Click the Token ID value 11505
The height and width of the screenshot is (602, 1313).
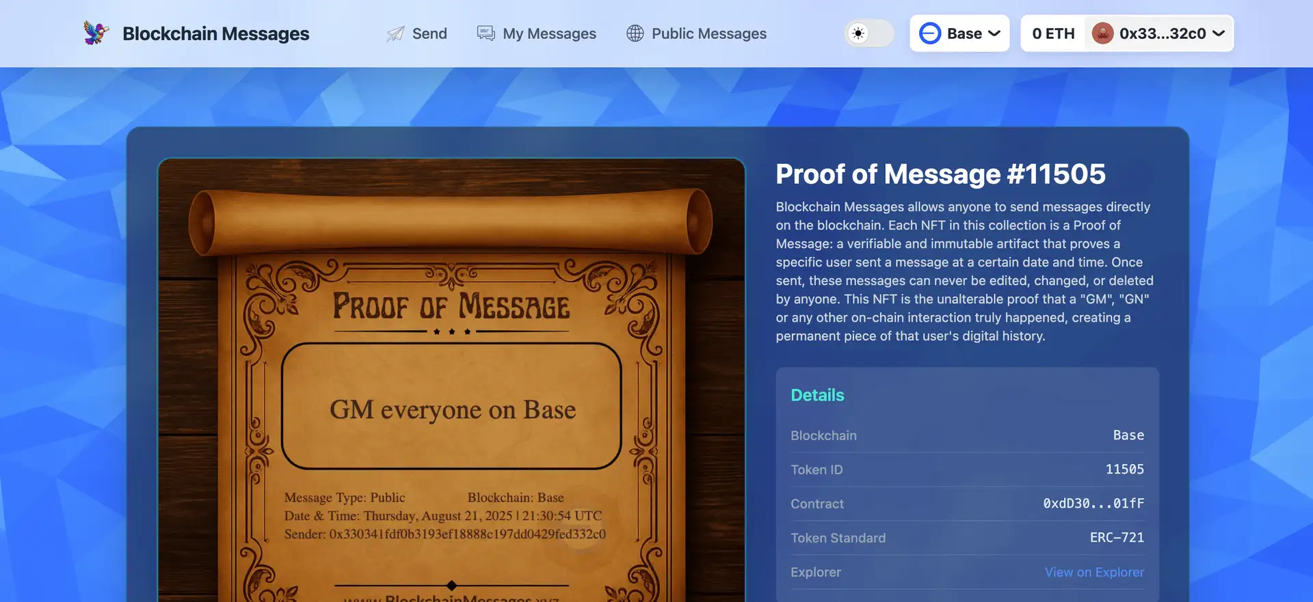(x=1124, y=469)
